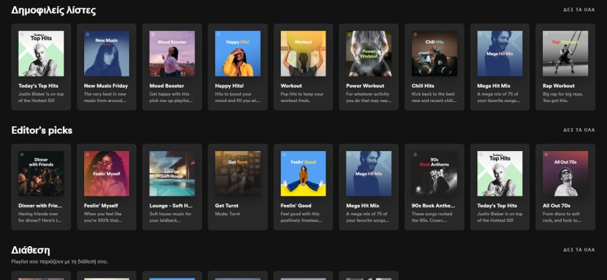Click 'The very best in new music' description
Viewport: 607px width, 280px height.
pyautogui.click(x=105, y=97)
